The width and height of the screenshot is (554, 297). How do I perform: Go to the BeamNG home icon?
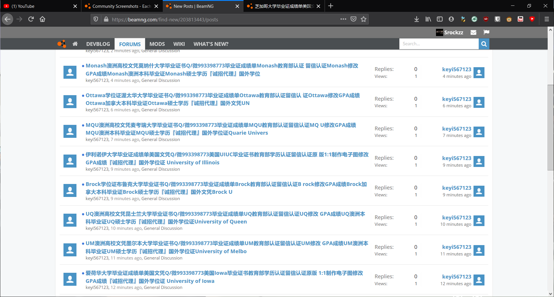coord(75,44)
